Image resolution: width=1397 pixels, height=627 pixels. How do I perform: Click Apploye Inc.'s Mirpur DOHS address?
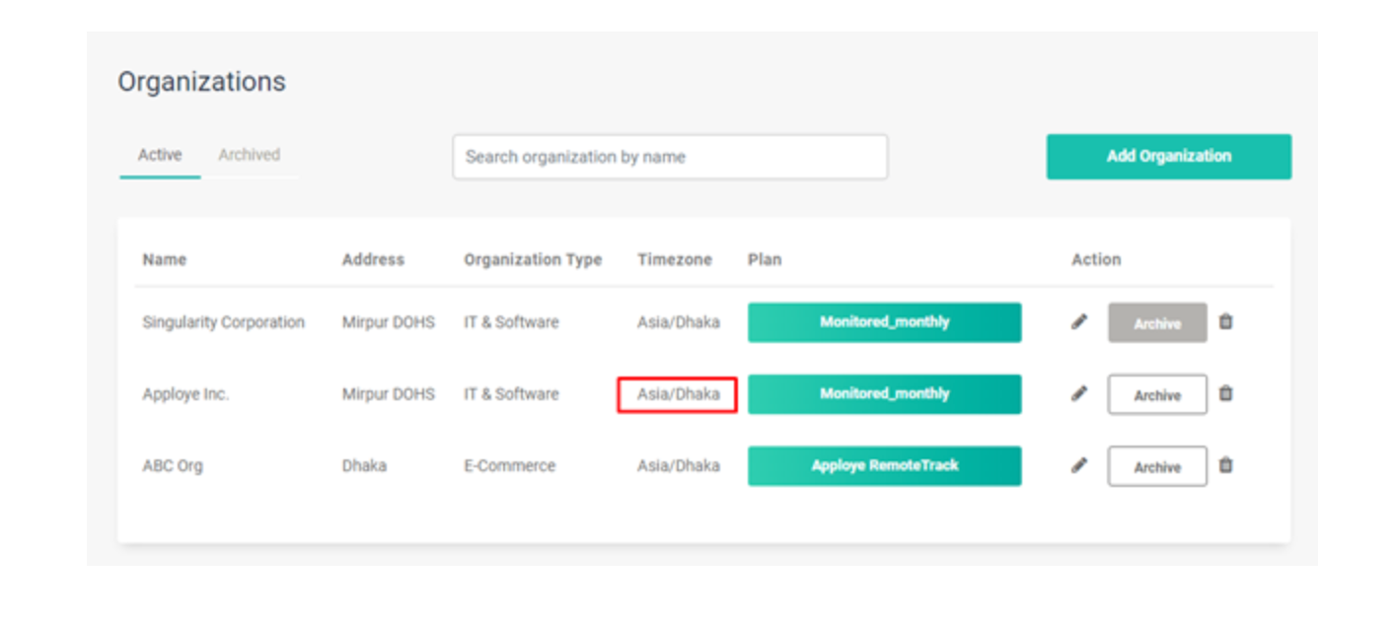[x=389, y=394]
